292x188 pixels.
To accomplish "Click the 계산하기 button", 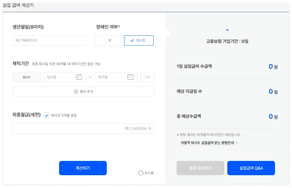I will click(83, 168).
